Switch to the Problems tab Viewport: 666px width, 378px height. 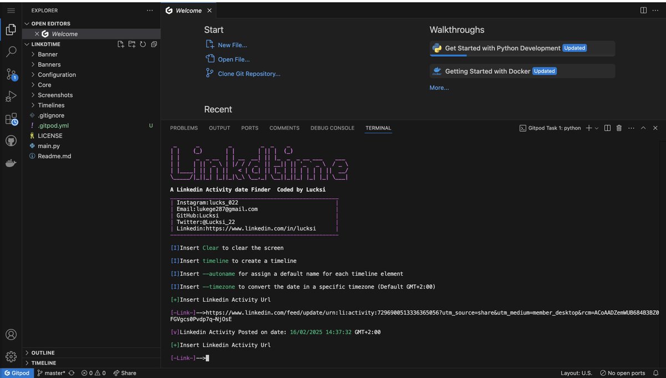[x=184, y=128]
